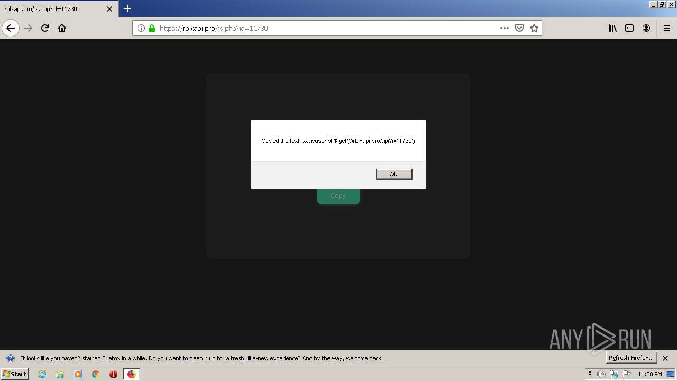Image resolution: width=677 pixels, height=381 pixels.
Task: Launch Opera from the taskbar
Action: [113, 374]
